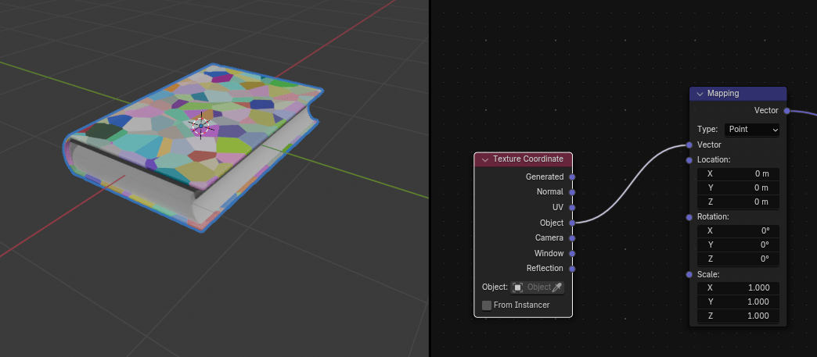Click the eyedropper icon in Object field
817x357 pixels.
557,287
